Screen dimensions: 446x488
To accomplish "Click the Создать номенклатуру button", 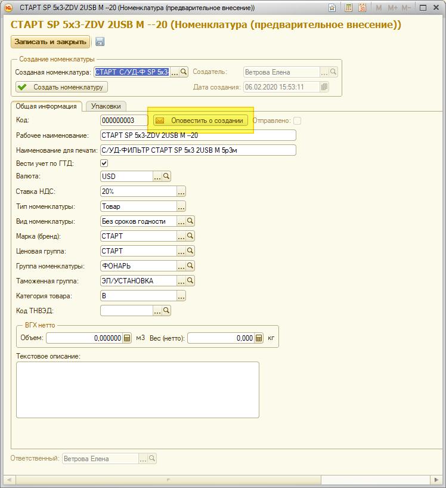I will 61,87.
